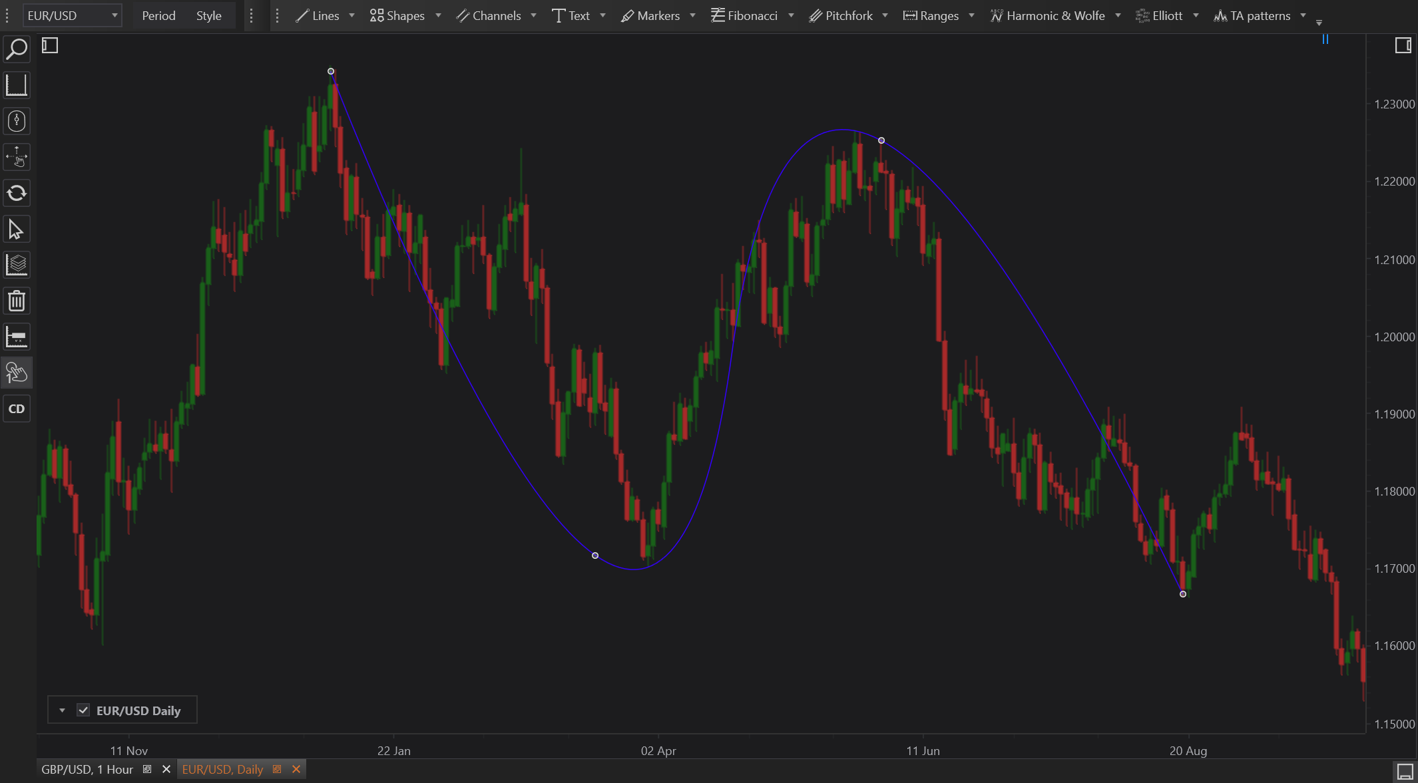Open the Harmonic & Wolfe menu
Screen dimensions: 1418x783
[1055, 15]
